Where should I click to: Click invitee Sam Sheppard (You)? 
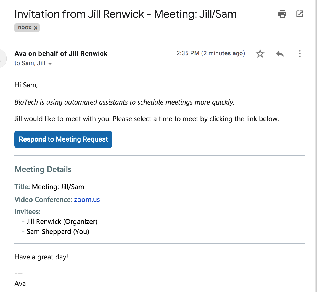click(58, 231)
